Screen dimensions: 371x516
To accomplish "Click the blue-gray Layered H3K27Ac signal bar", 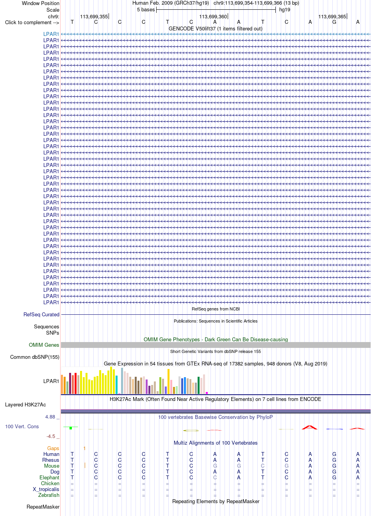I will tap(216, 411).
